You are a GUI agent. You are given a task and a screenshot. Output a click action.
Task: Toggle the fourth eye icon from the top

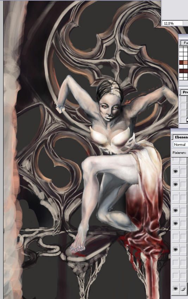pos(175,223)
